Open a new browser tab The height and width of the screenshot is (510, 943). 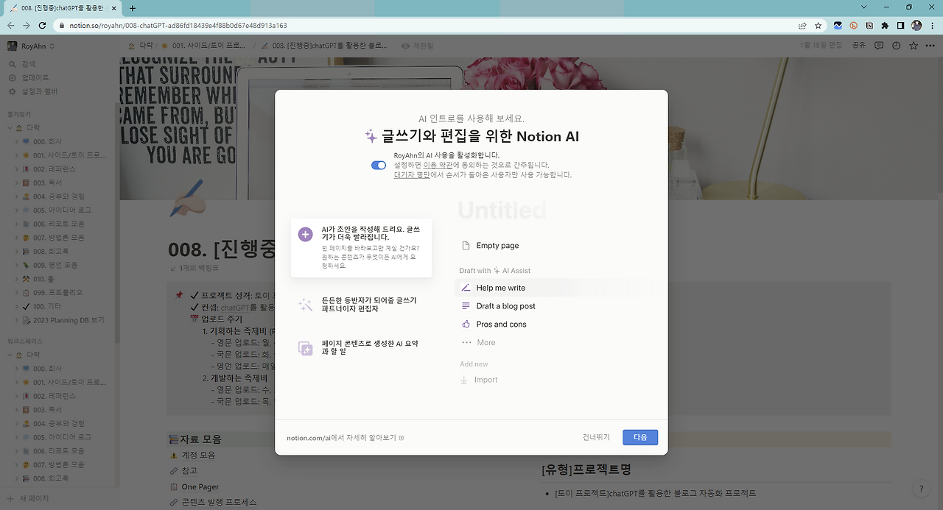point(133,7)
